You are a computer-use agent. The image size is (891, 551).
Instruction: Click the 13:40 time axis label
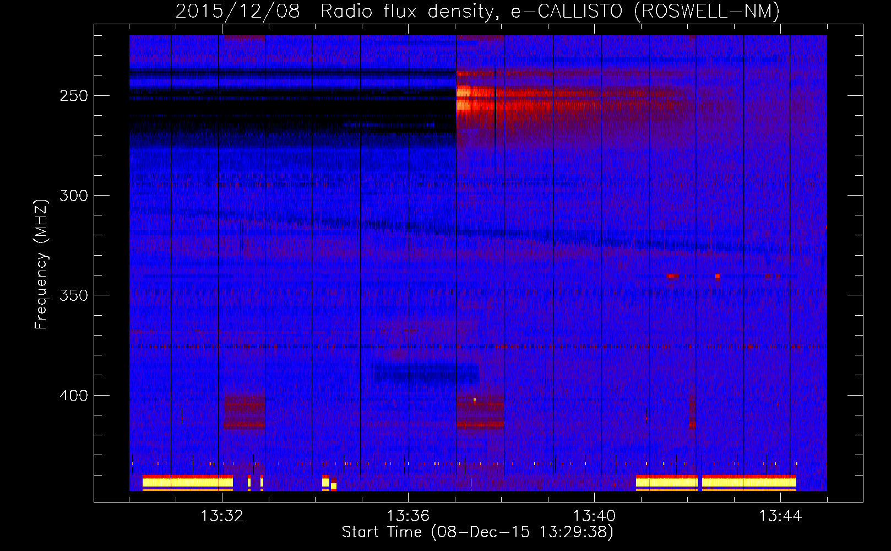point(594,516)
